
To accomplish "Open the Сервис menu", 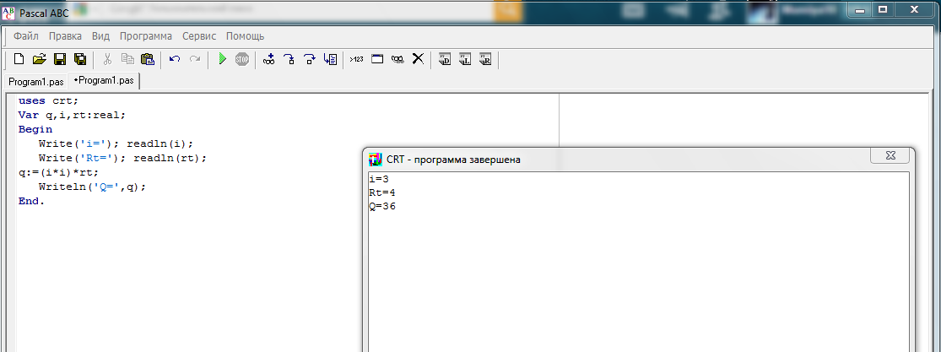I will click(x=199, y=36).
